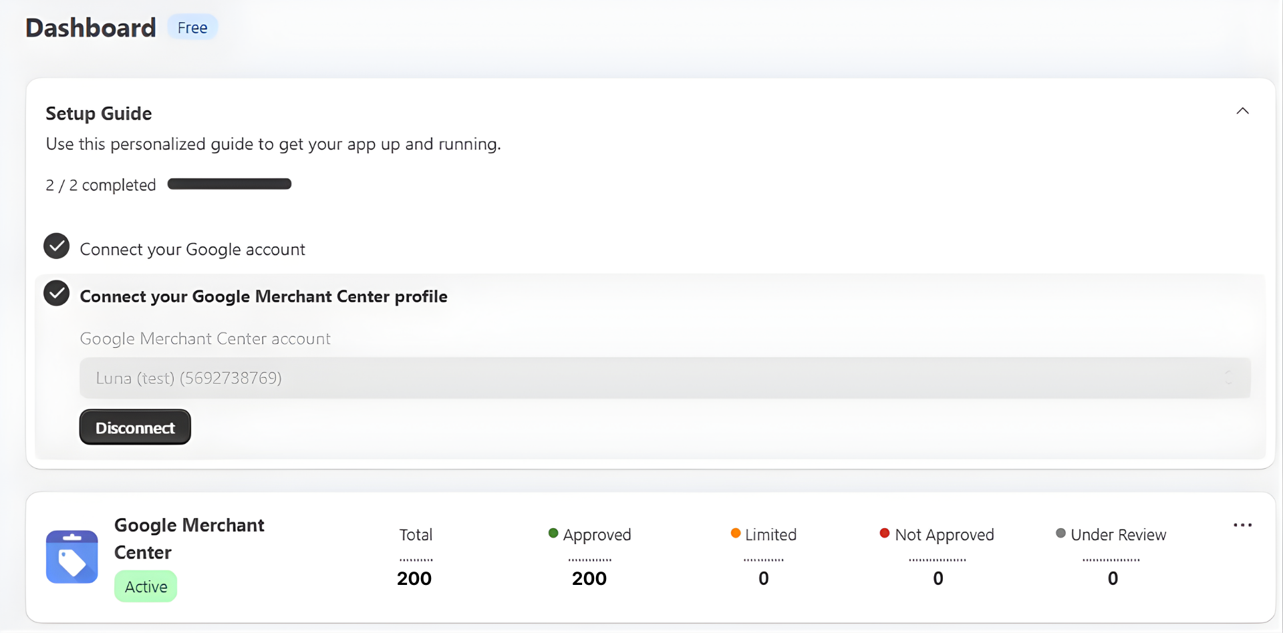Expand the Connect your Google account step
Viewport: 1283px width, 633px height.
(192, 250)
